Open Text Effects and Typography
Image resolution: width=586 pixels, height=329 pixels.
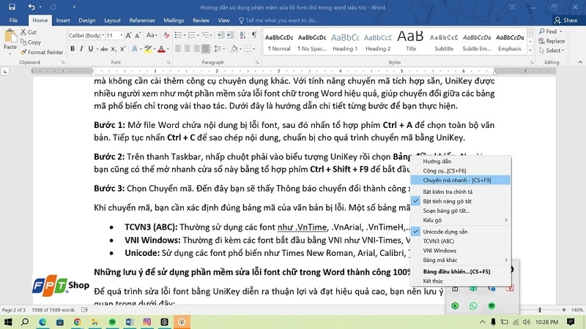[136, 49]
